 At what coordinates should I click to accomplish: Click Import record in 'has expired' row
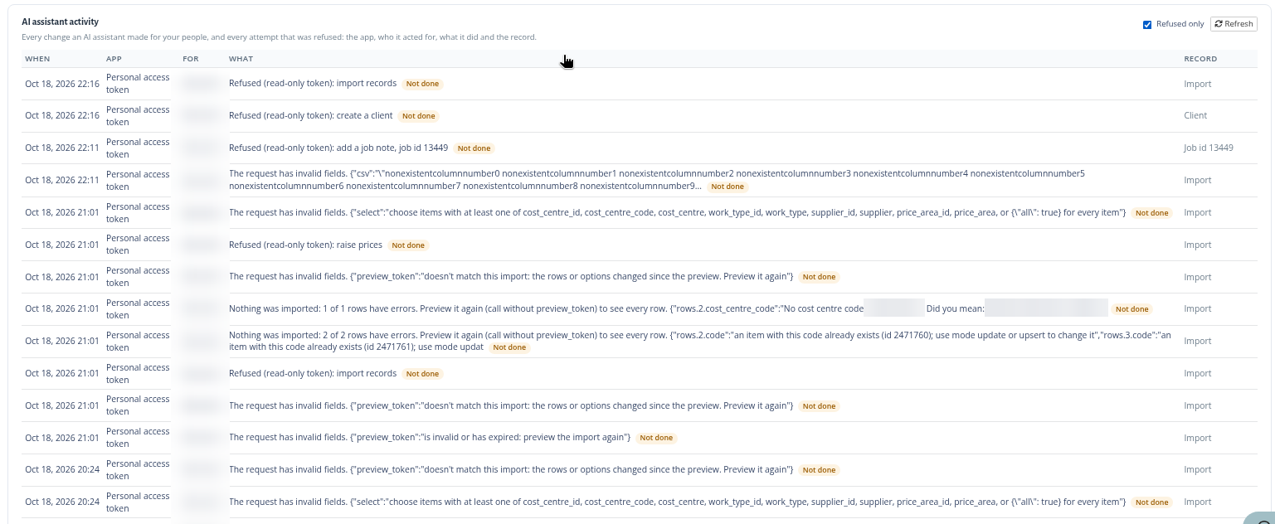1198,438
